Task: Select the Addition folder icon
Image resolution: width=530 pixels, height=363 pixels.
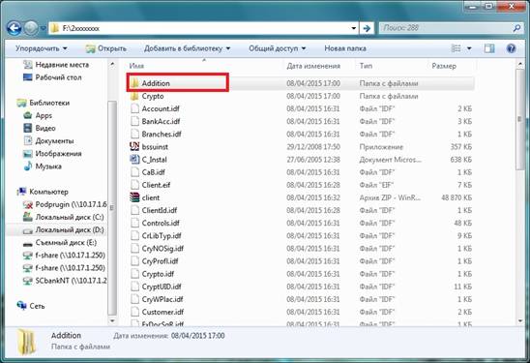Action: (x=134, y=83)
